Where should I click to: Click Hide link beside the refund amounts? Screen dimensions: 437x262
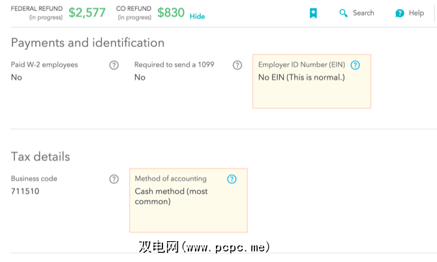[197, 16]
